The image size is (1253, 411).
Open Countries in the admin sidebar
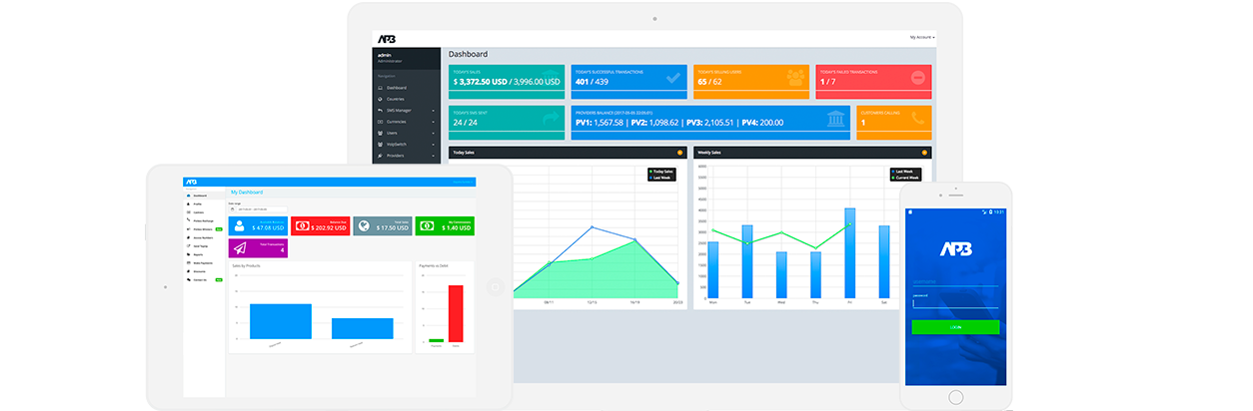(396, 99)
